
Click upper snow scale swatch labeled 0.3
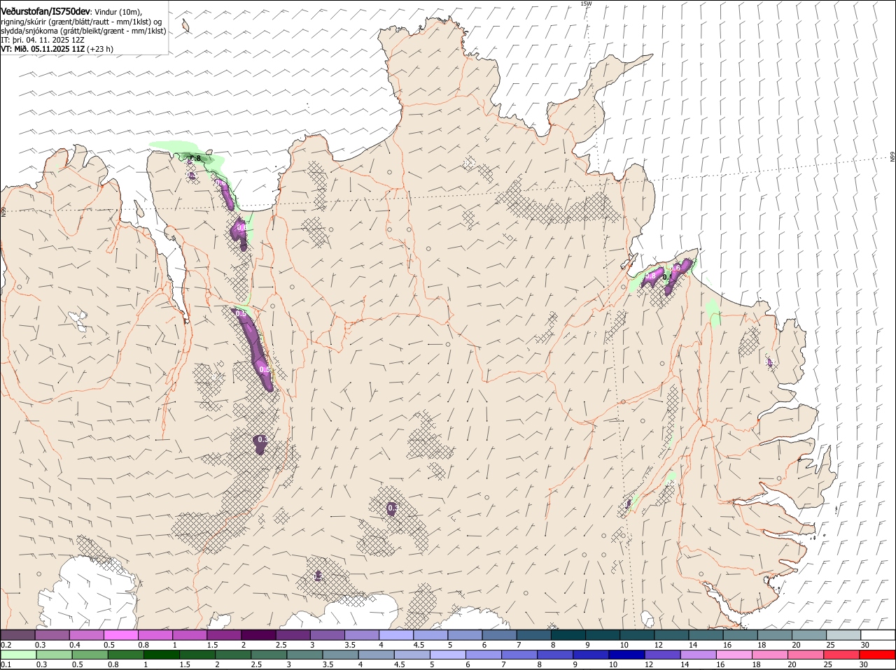point(52,634)
